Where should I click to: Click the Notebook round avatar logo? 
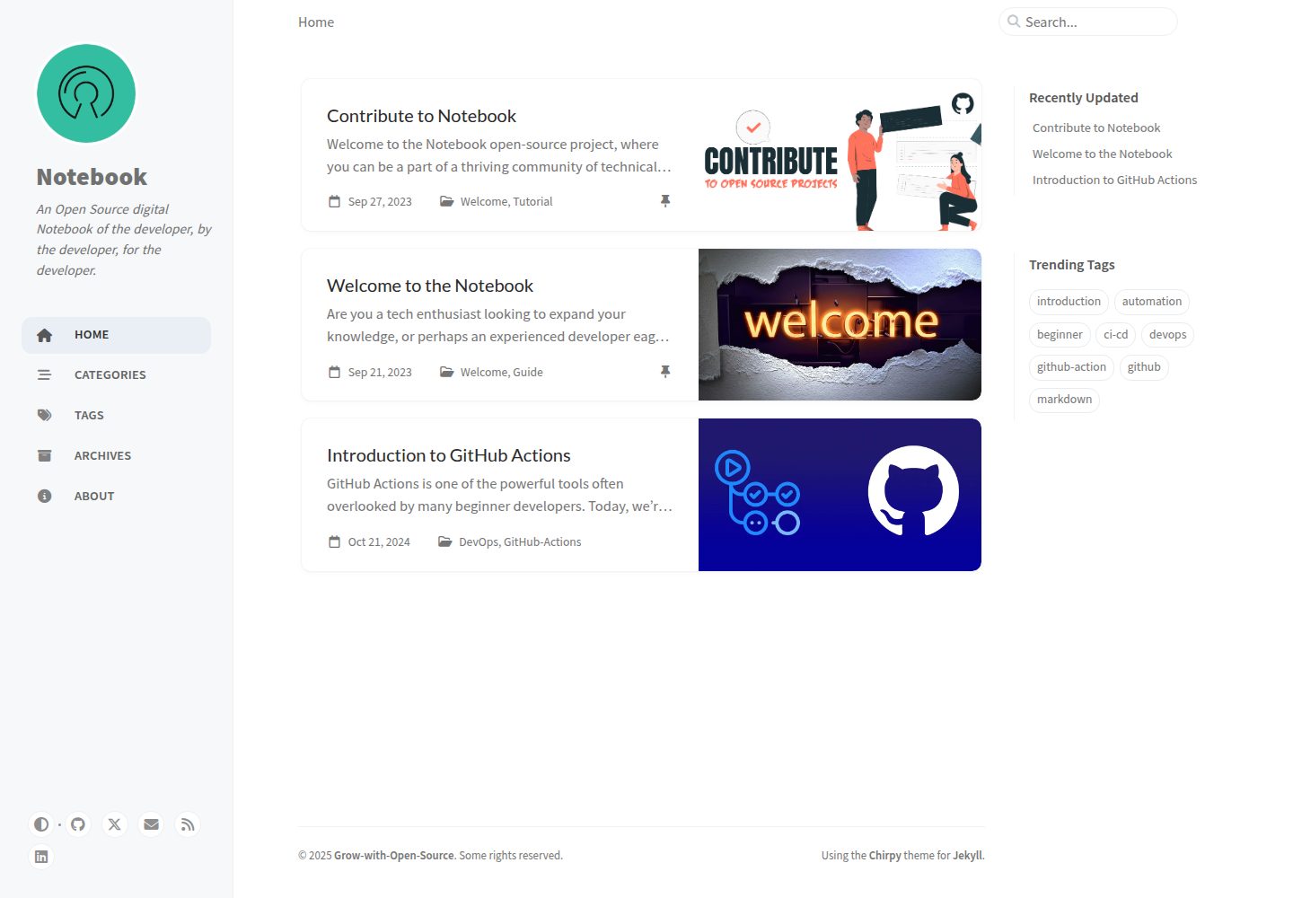[x=86, y=93]
